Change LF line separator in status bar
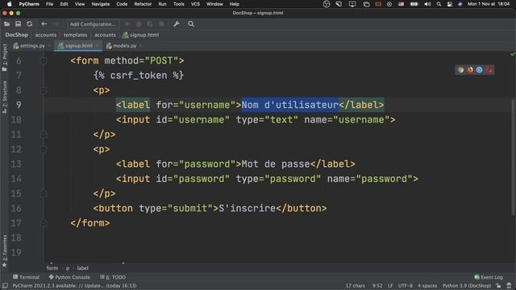The image size is (516, 290). (390, 286)
